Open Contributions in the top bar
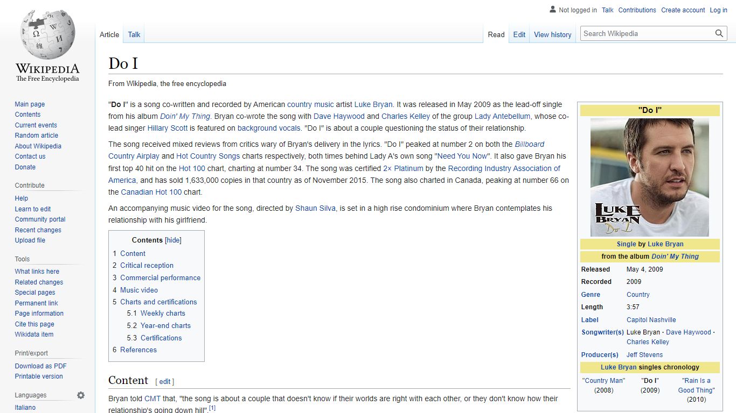 637,10
